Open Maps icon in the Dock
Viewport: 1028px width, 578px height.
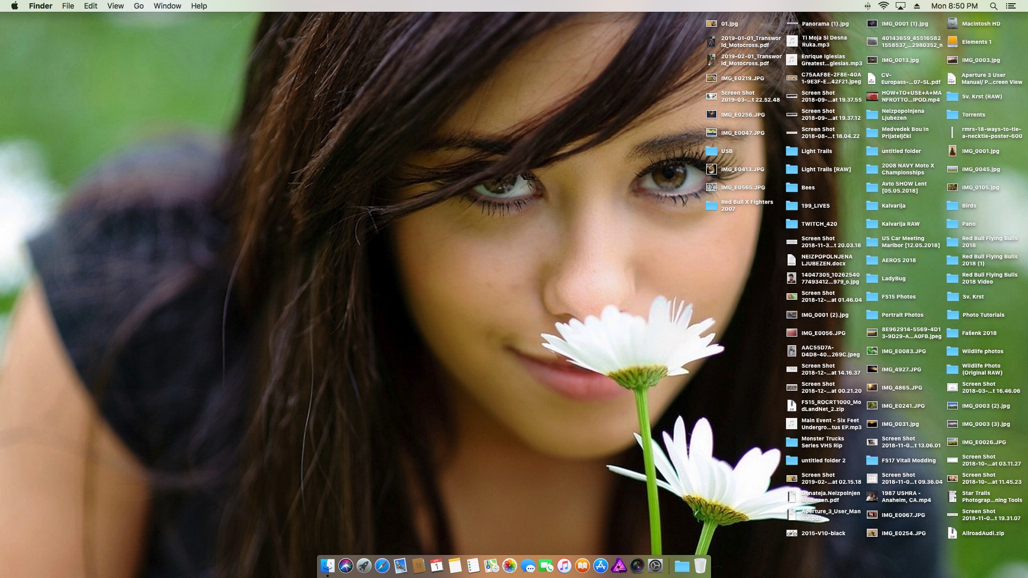pos(492,566)
